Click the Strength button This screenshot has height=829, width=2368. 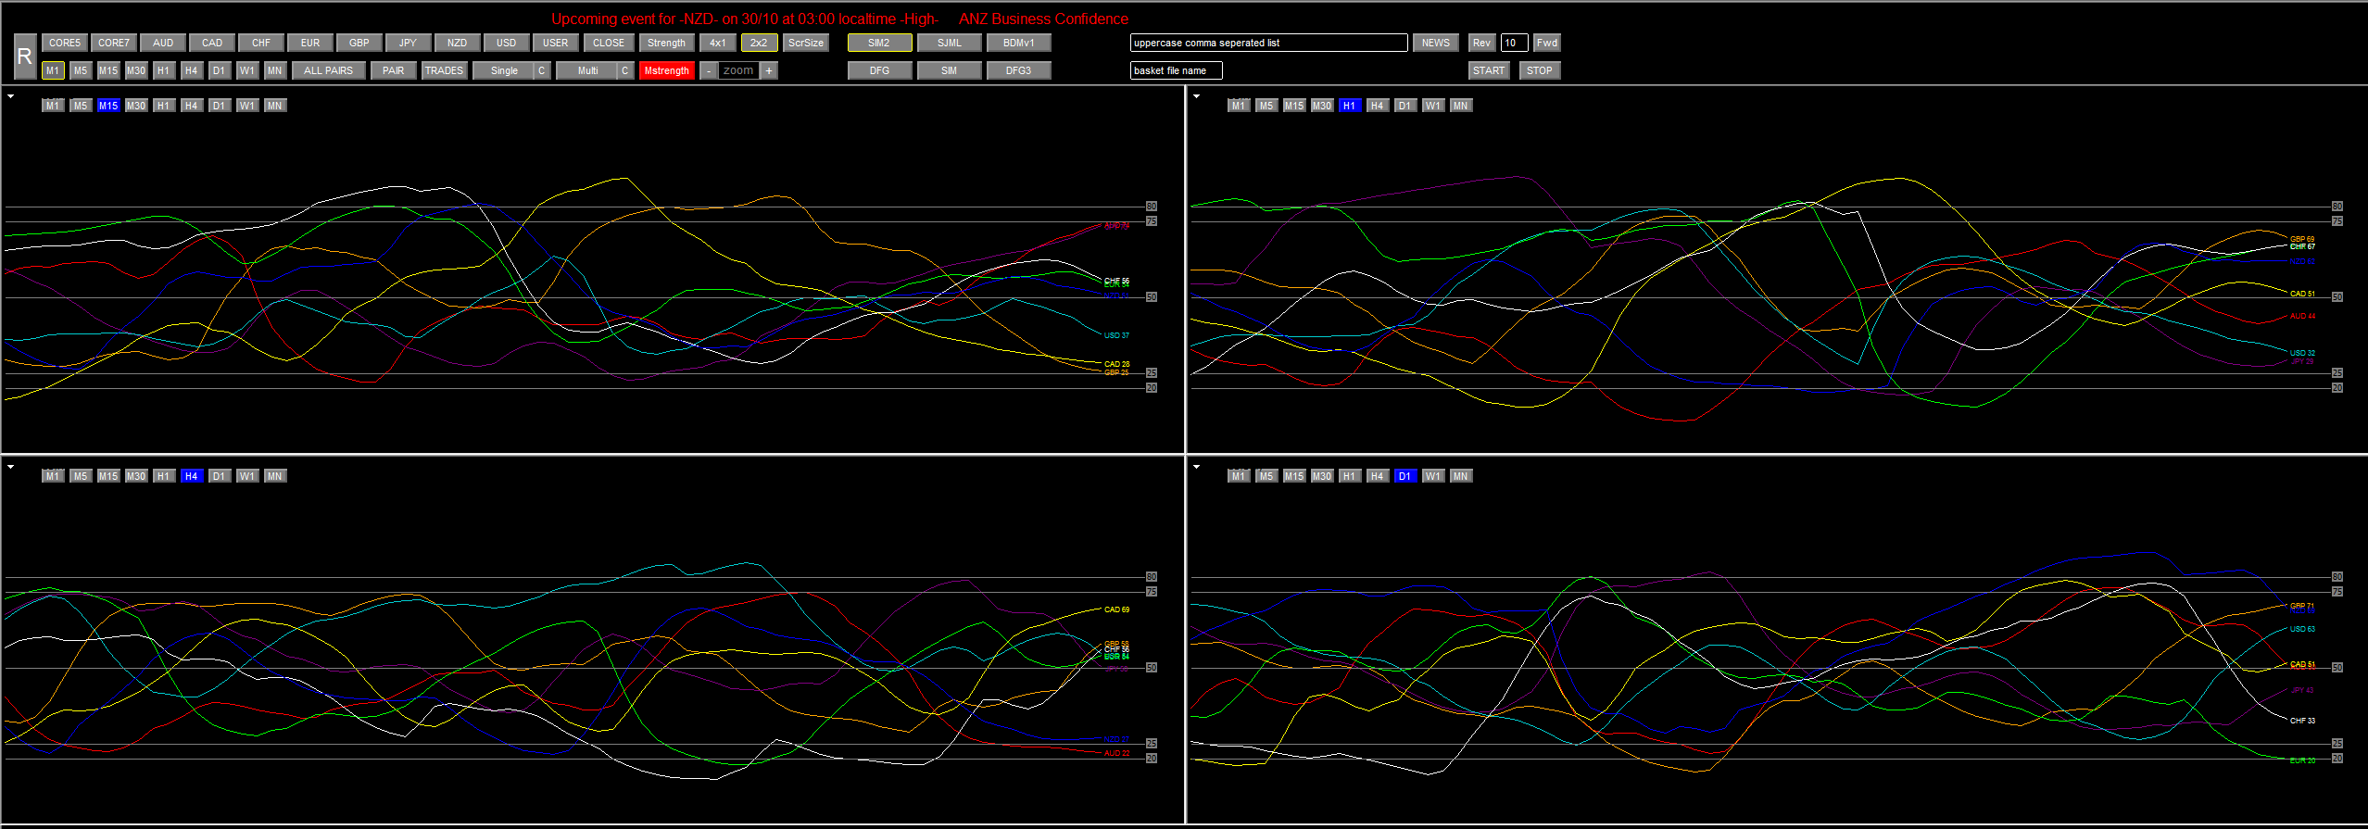click(x=667, y=43)
